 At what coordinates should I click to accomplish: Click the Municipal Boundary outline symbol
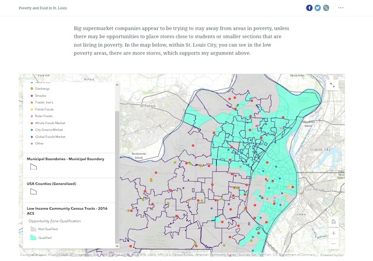[33, 167]
